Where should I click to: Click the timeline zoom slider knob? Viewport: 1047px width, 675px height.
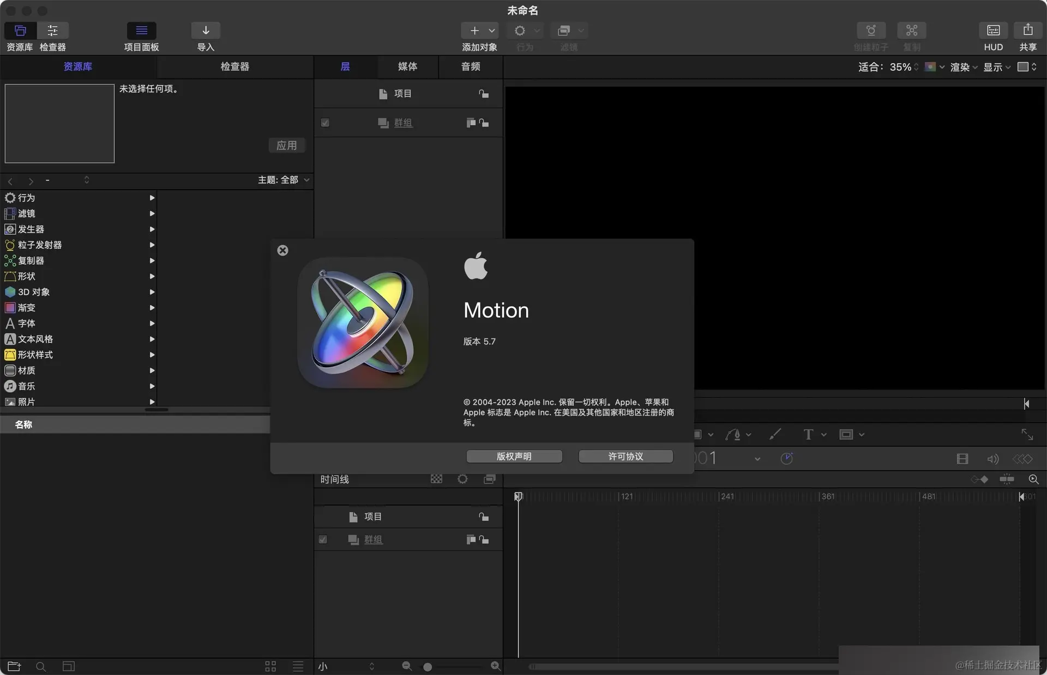tap(428, 667)
